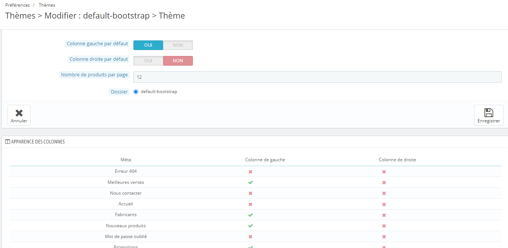The height and width of the screenshot is (248, 508).
Task: Click red cross for Accueil left column
Action: coord(250,204)
